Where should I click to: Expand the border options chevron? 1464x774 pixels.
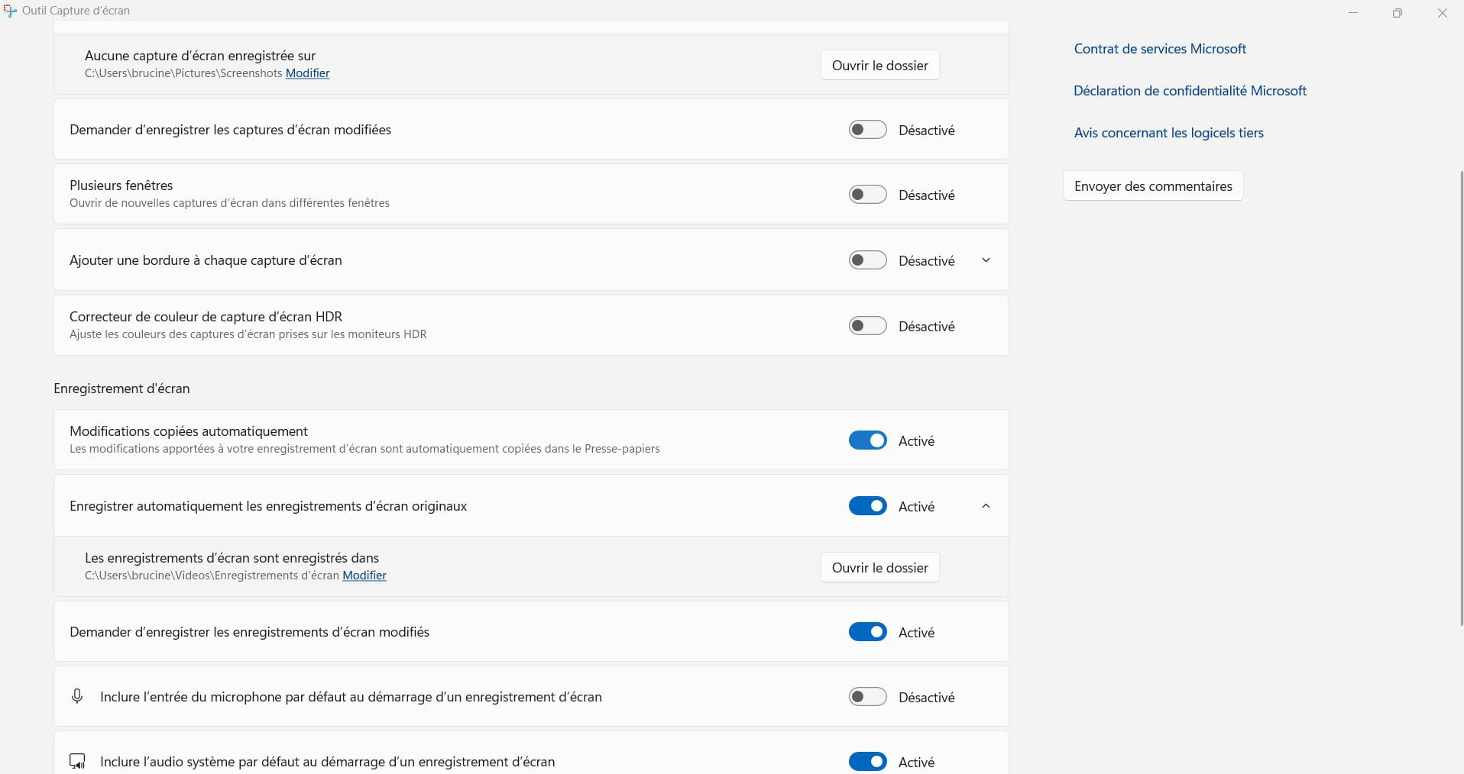click(x=986, y=260)
